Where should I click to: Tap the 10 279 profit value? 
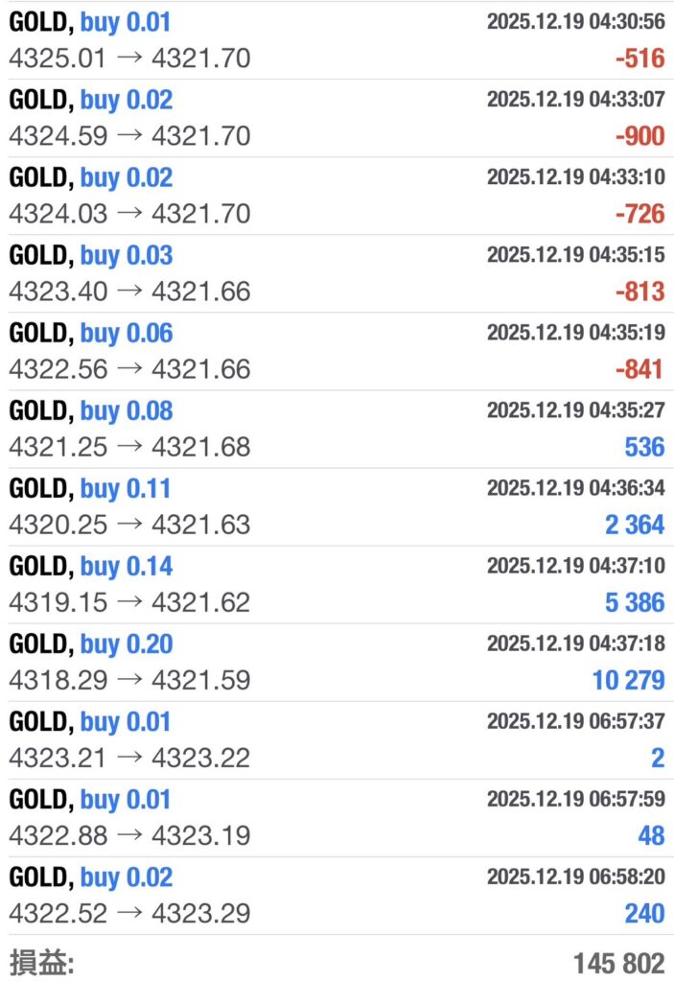(628, 681)
